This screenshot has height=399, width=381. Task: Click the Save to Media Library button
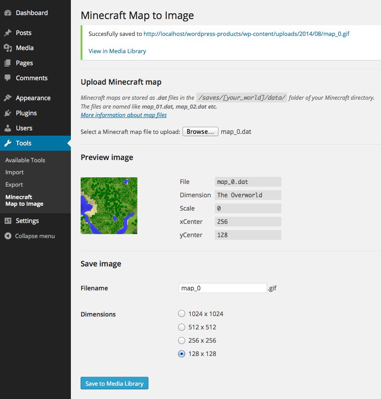click(114, 383)
